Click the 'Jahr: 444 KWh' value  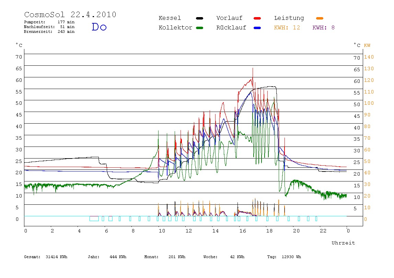point(107,257)
